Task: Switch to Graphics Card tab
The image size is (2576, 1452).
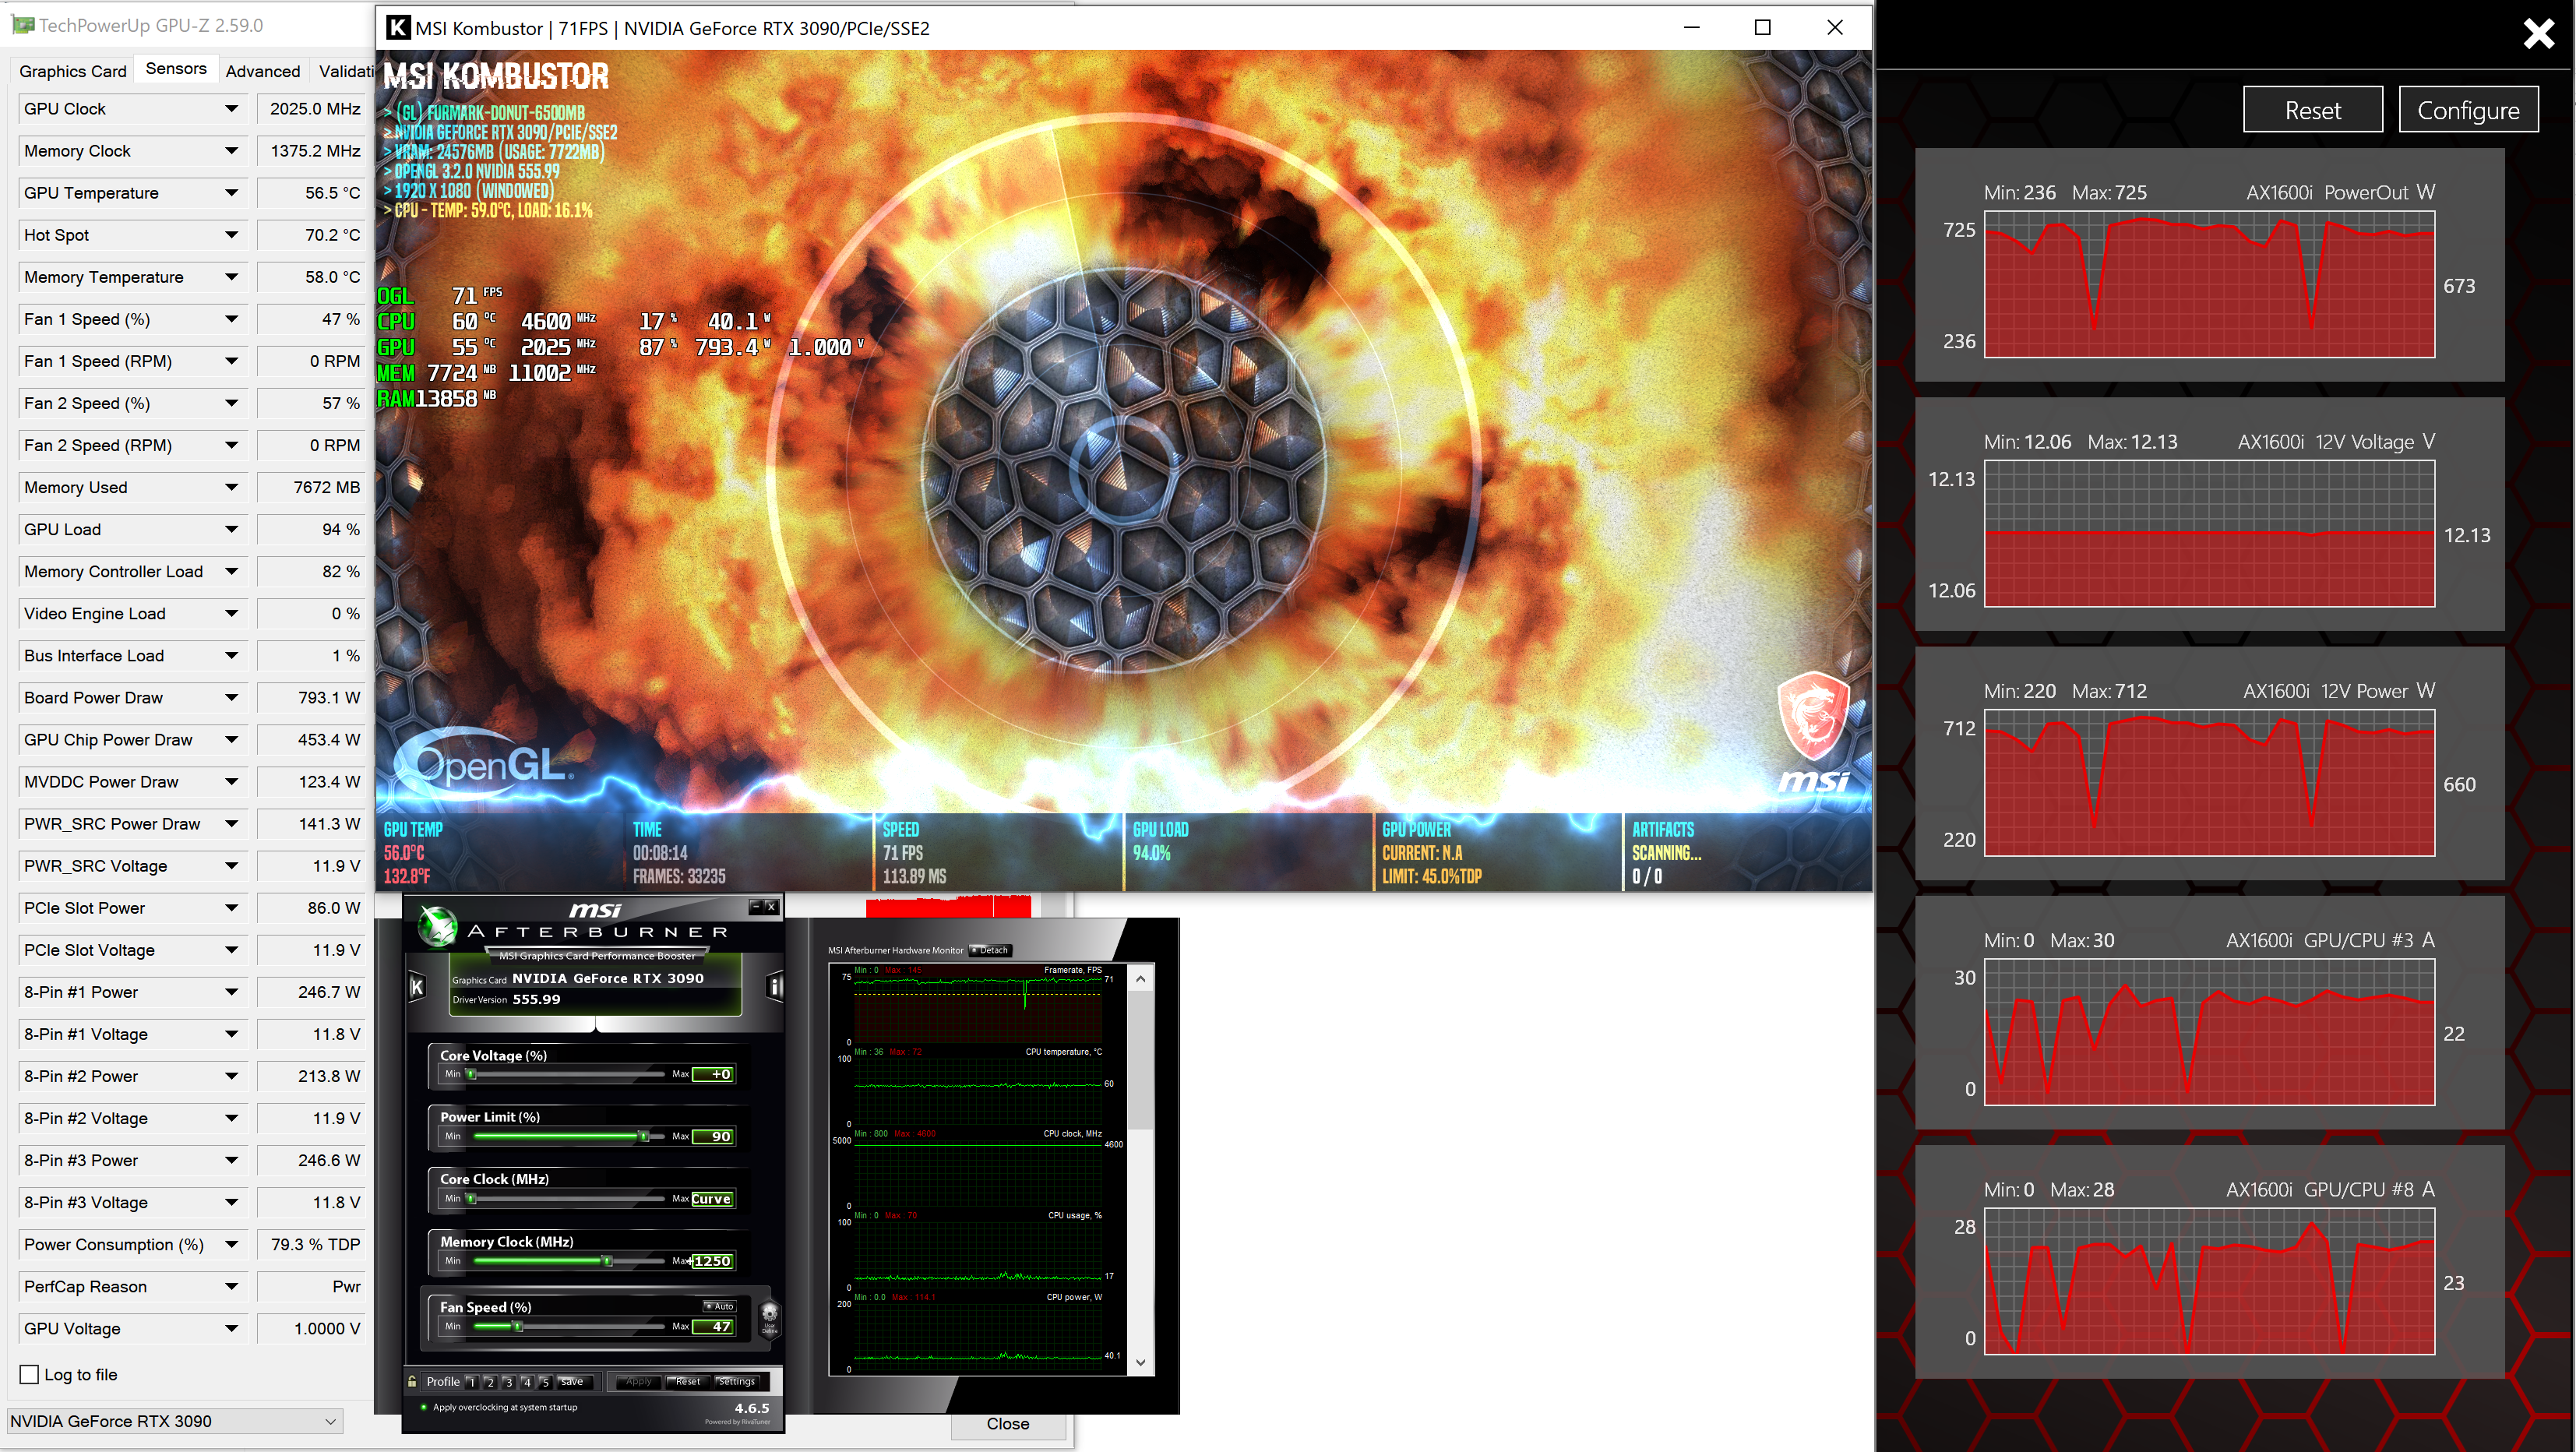Action: pos(72,71)
